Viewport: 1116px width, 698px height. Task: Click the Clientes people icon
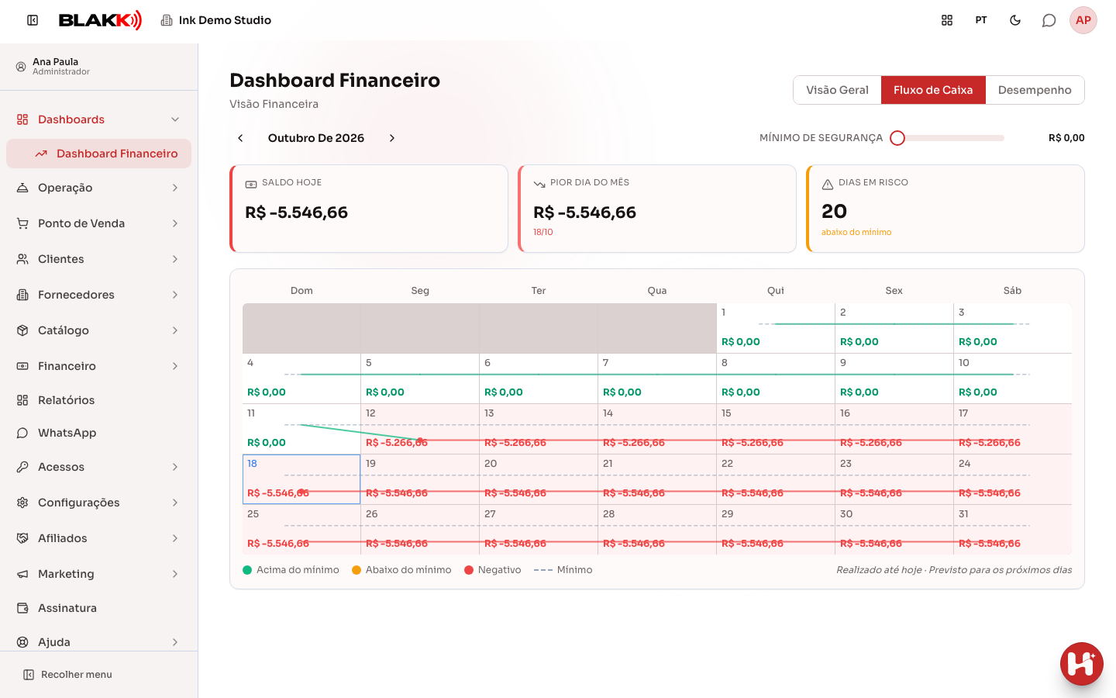click(22, 259)
